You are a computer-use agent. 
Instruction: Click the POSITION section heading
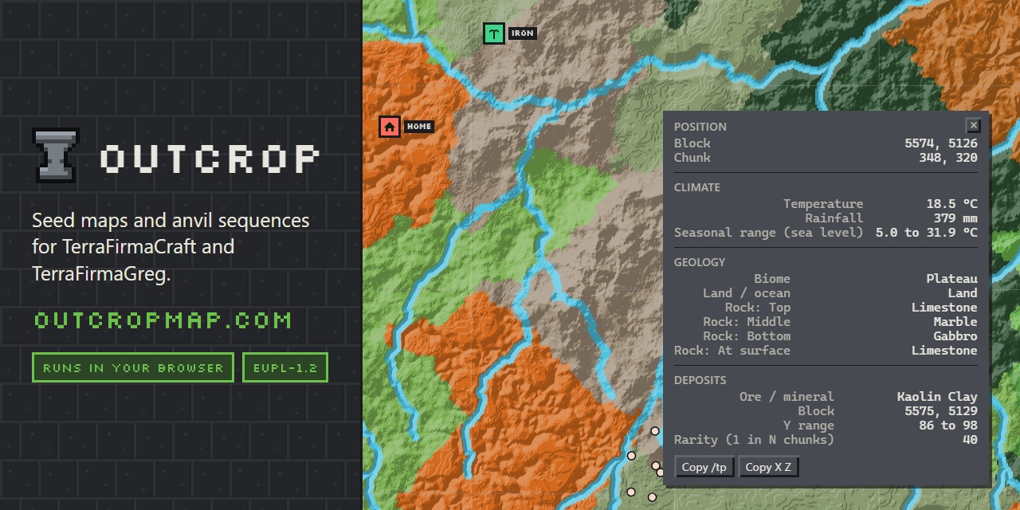click(x=700, y=127)
